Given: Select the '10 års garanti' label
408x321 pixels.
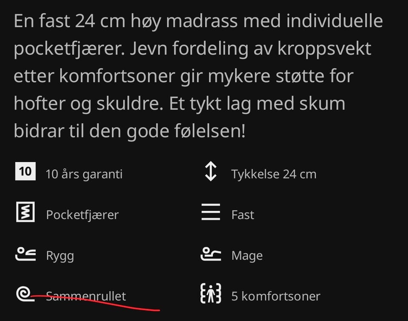Looking at the screenshot, I should coord(84,174).
